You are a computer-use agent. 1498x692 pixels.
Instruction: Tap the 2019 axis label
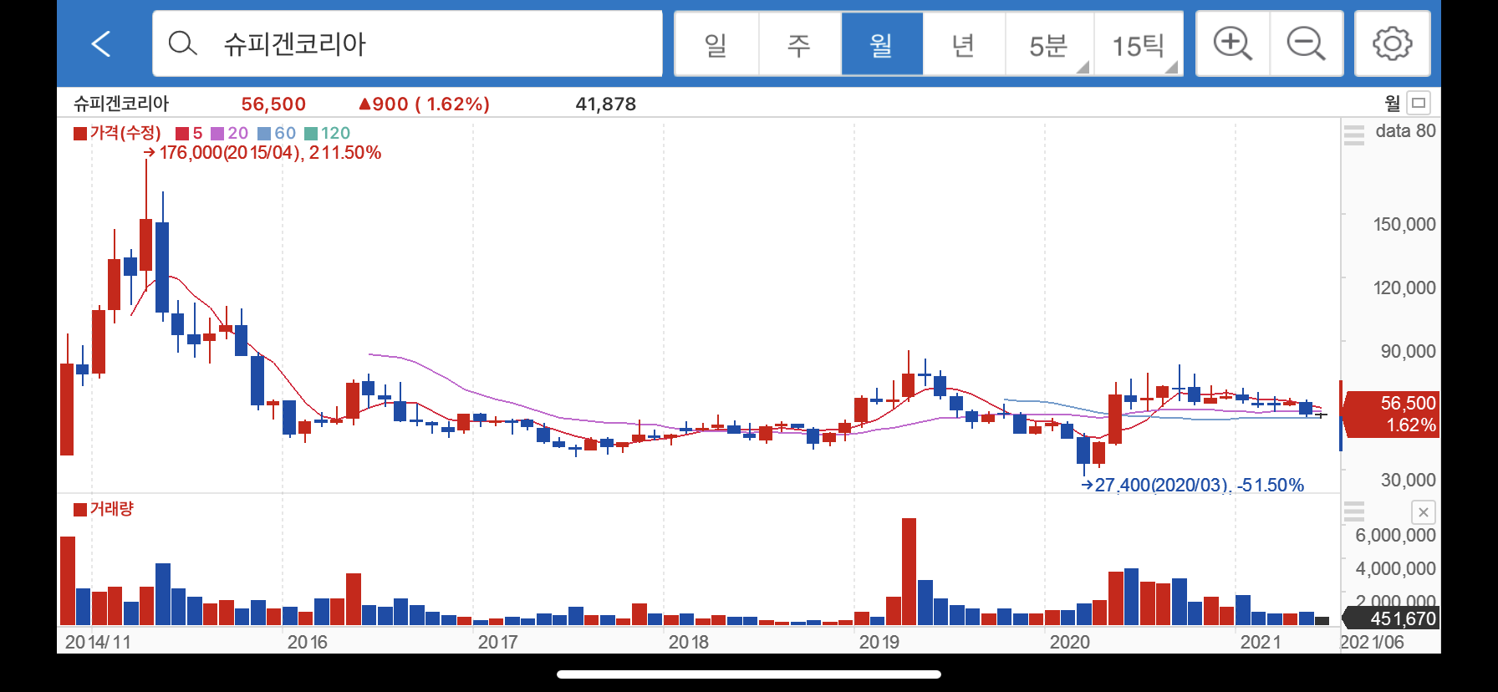coord(879,642)
